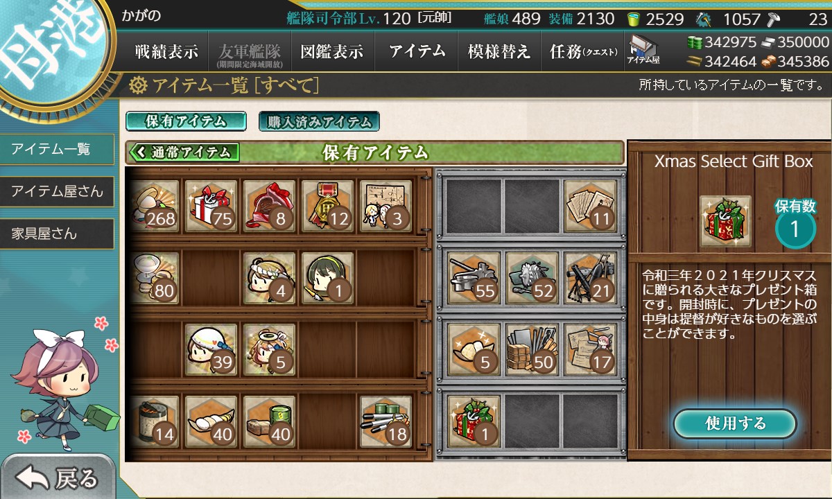The image size is (832, 499).
Task: Click the 使用する button
Action: point(735,423)
